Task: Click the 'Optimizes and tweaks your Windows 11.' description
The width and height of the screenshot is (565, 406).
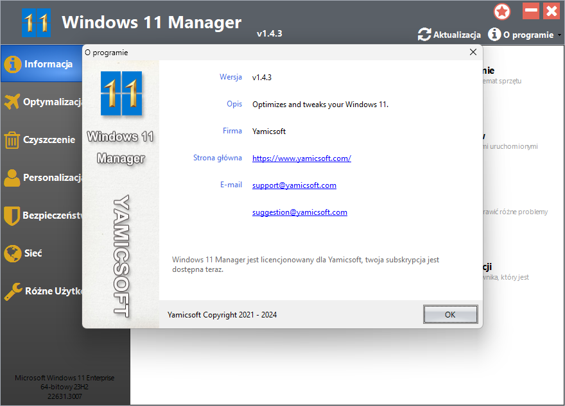Action: tap(320, 105)
